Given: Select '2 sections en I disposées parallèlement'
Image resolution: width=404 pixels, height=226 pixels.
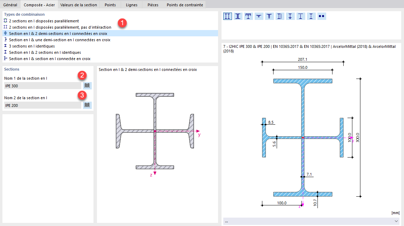Looking at the screenshot, I should tap(110, 21).
